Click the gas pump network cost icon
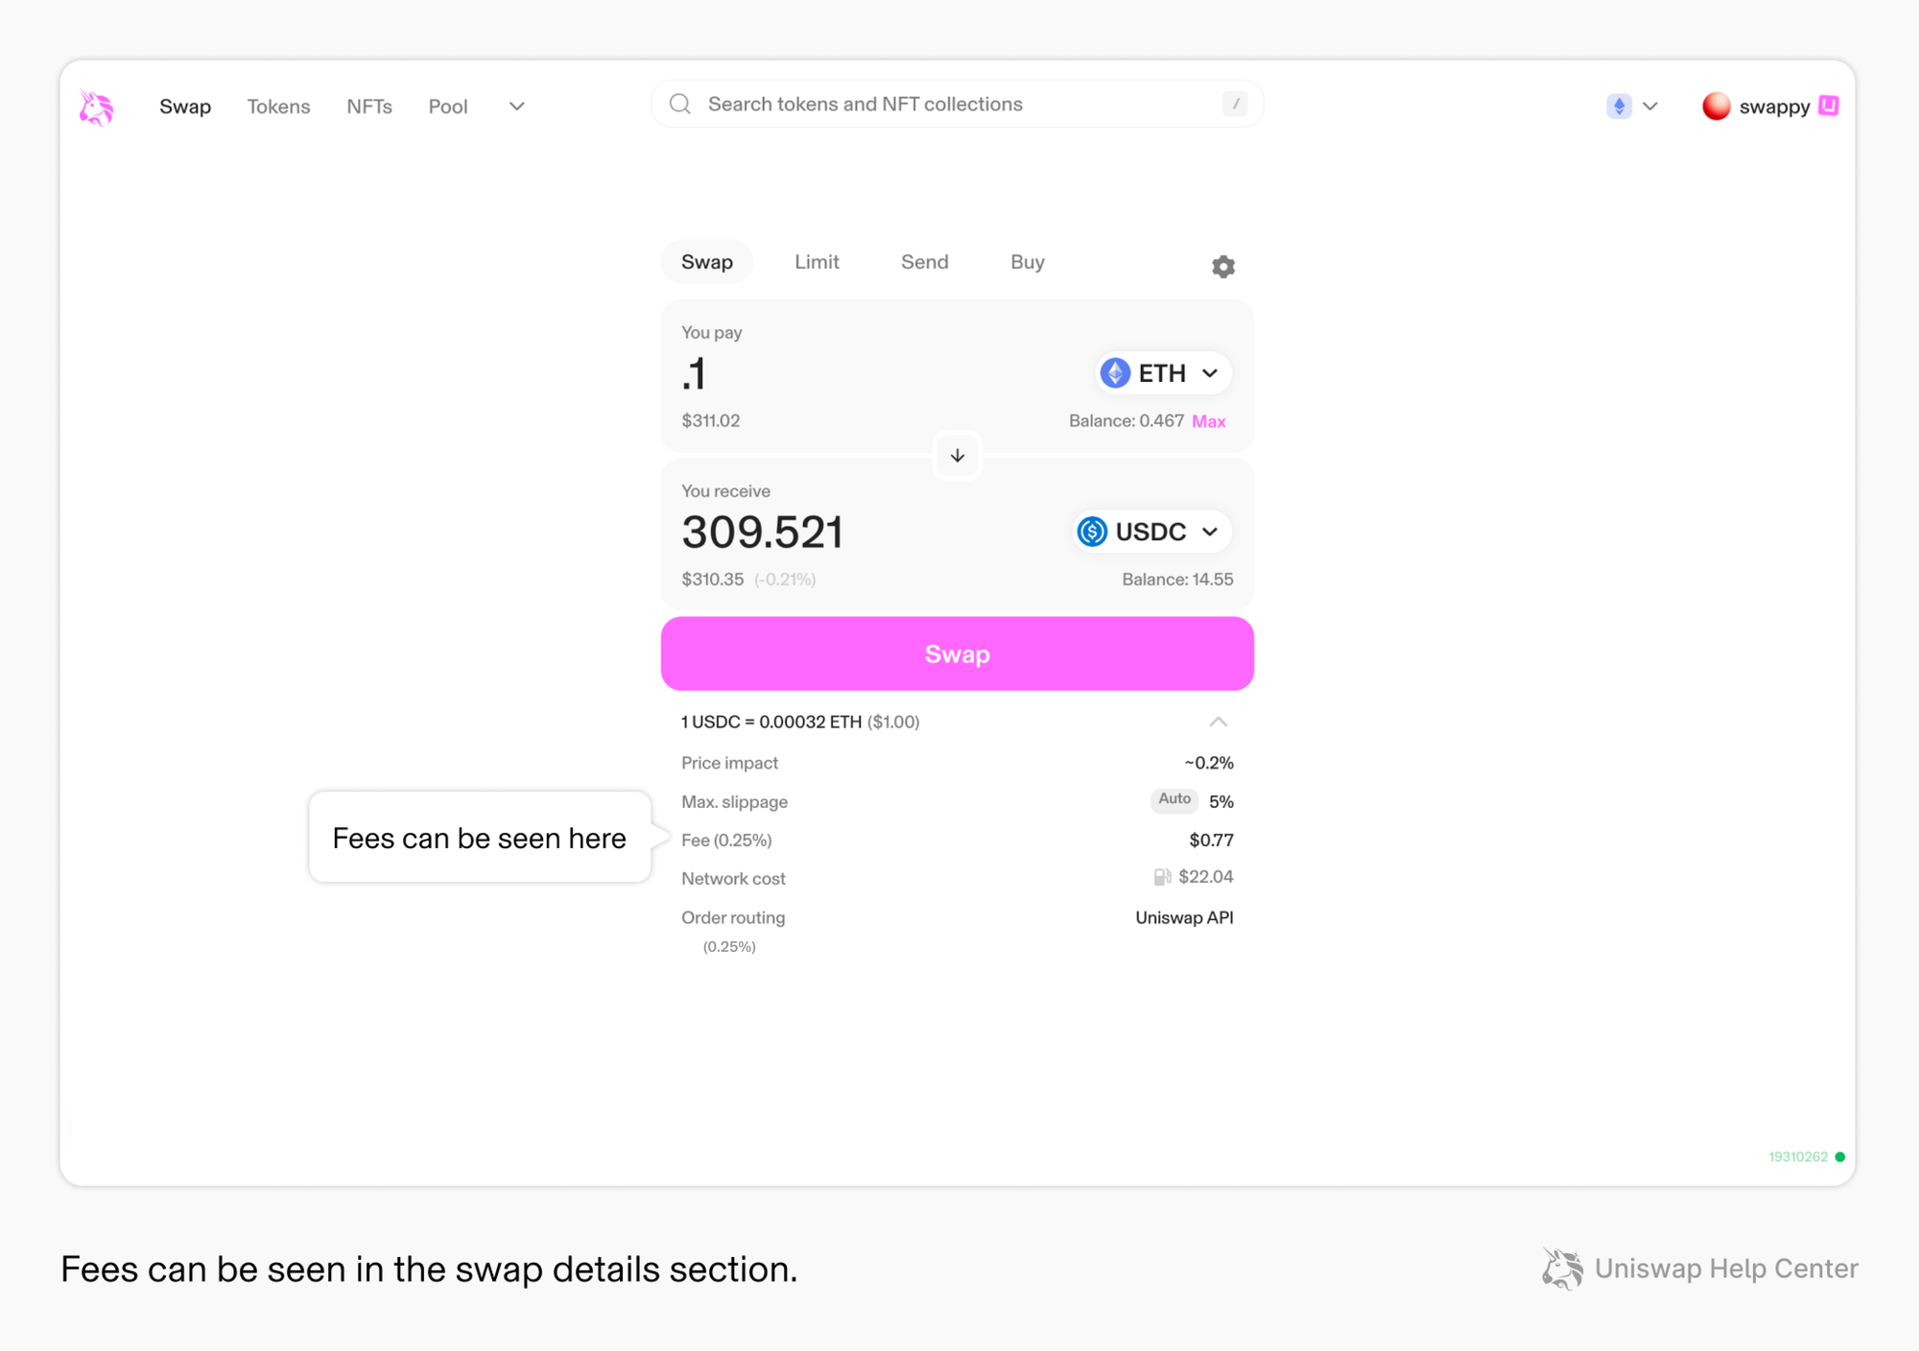 [1162, 877]
